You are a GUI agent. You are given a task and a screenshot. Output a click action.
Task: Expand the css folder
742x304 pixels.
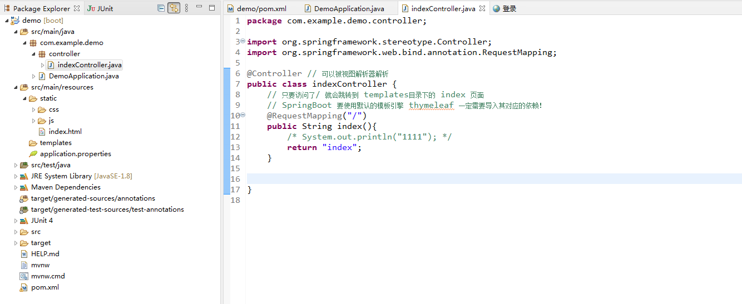tap(33, 109)
